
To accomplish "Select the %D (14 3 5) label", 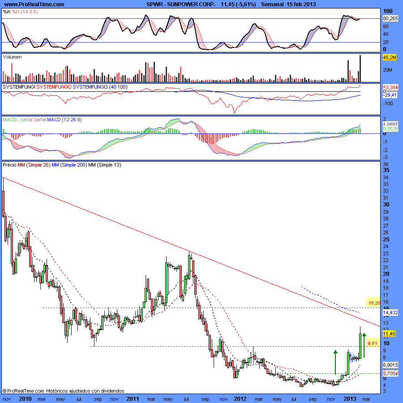I will click(25, 12).
